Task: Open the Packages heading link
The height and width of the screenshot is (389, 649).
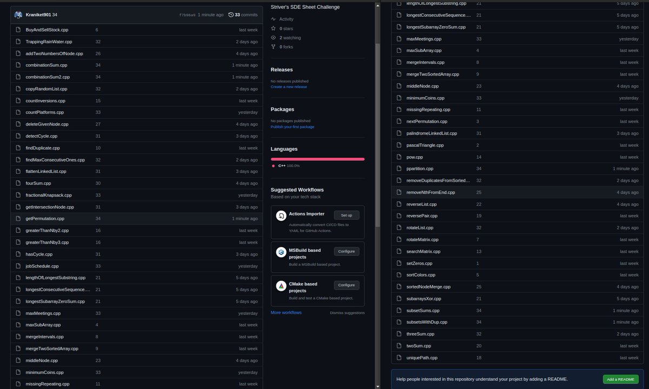Action: 282,109
